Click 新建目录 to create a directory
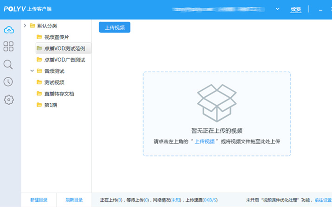This screenshot has width=332, height=207. coord(39,200)
